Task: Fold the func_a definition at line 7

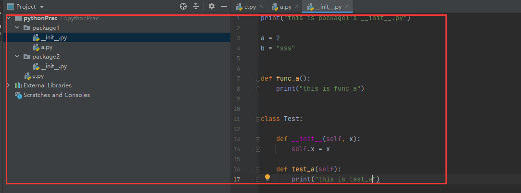Action: (x=258, y=79)
